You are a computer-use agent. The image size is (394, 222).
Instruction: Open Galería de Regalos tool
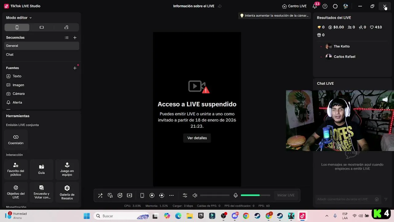[67, 192]
